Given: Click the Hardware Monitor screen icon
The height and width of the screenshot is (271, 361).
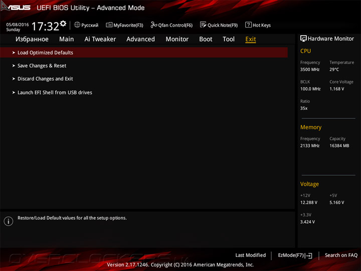Looking at the screenshot, I should (303, 39).
